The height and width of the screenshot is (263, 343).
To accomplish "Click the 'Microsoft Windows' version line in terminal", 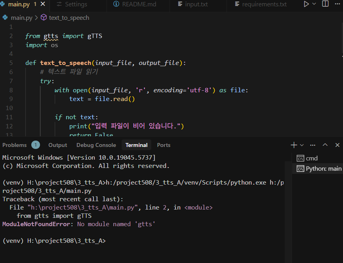I will pyautogui.click(x=79, y=158).
